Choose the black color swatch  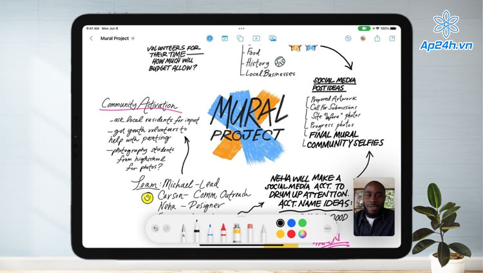(x=280, y=223)
